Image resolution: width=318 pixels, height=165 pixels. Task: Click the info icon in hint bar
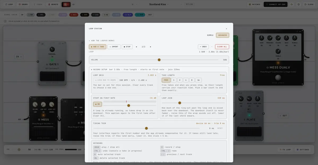click(5, 21)
